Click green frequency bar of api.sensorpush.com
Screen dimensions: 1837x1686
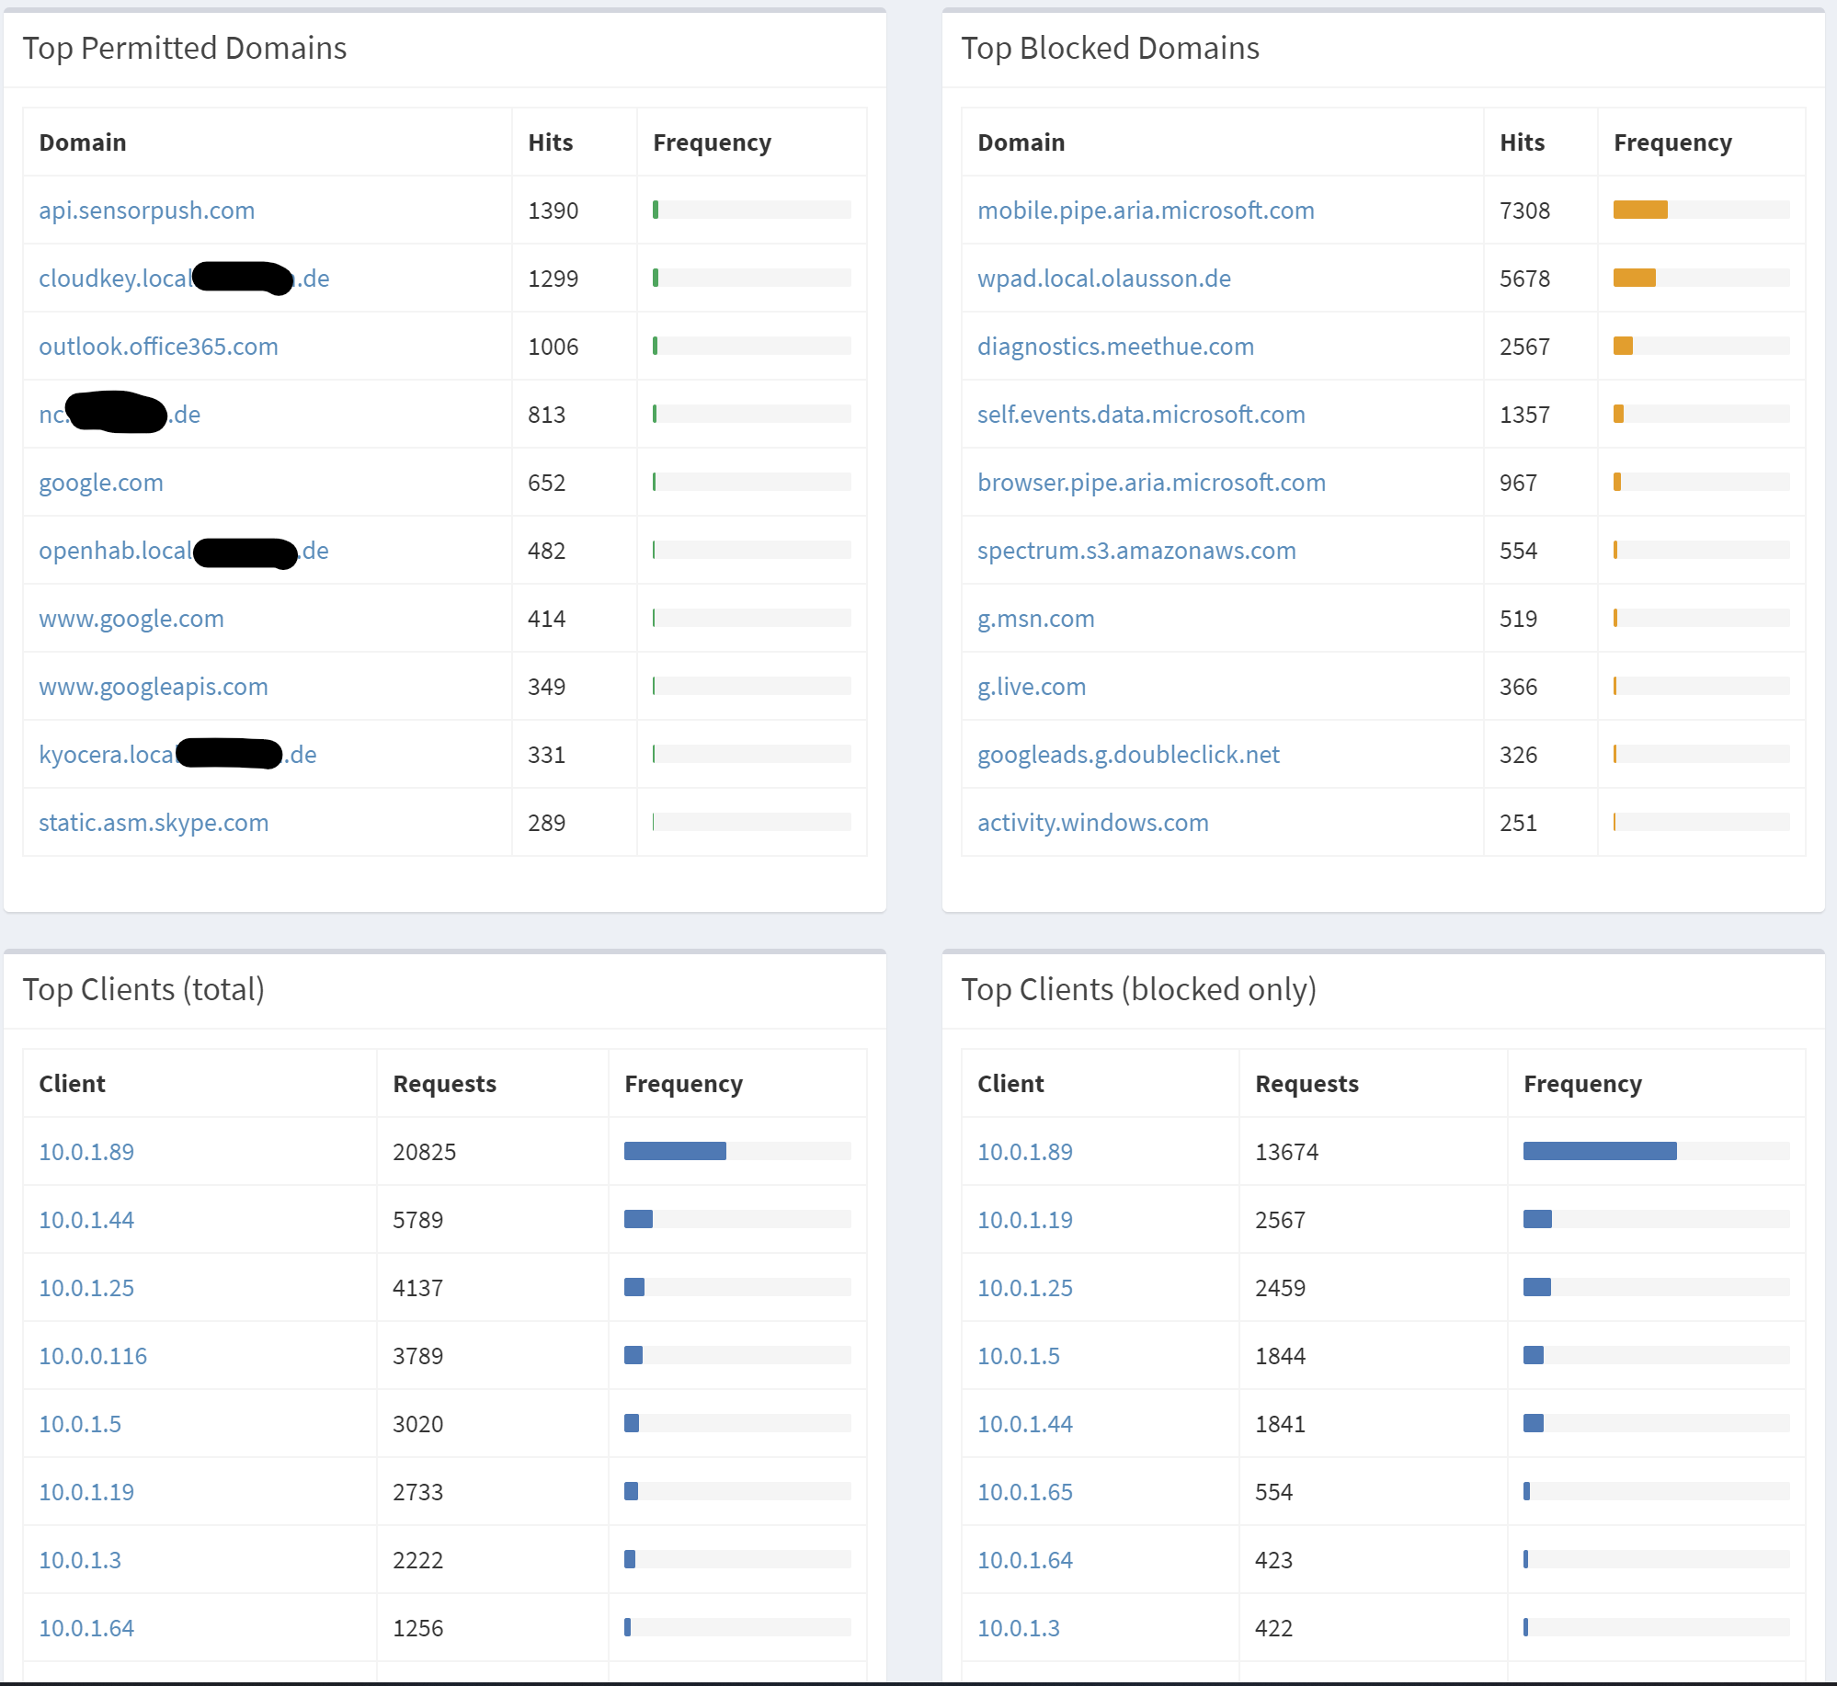coord(656,210)
